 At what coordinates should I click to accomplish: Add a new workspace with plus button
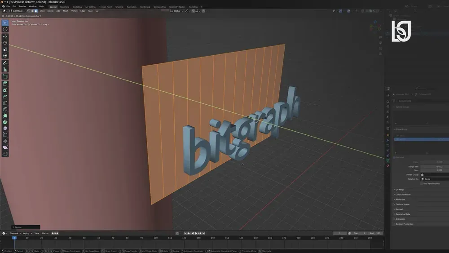[x=201, y=7]
